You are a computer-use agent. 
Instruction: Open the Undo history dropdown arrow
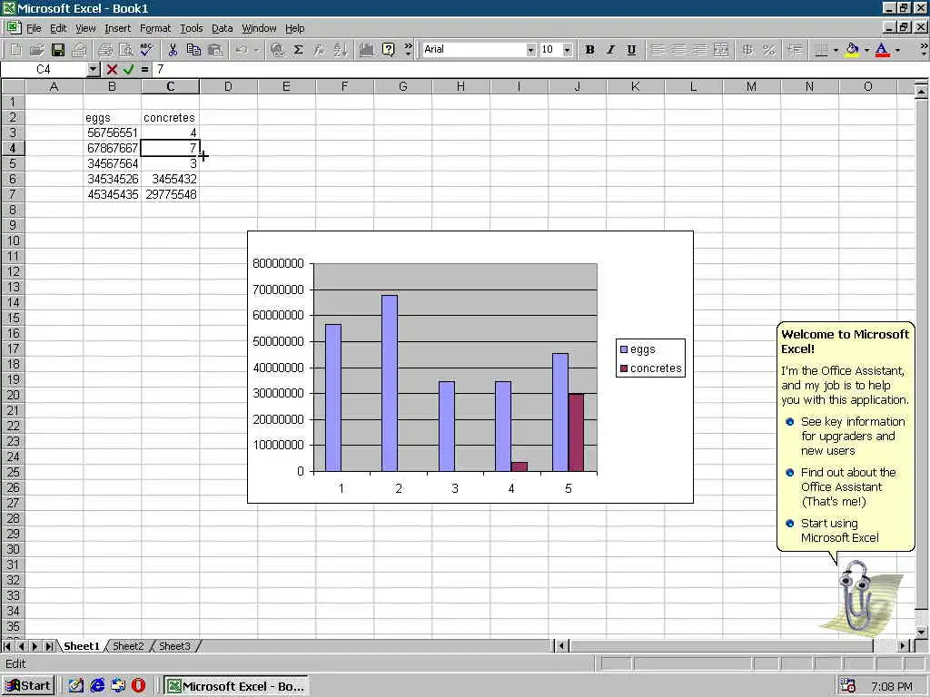tap(256, 50)
